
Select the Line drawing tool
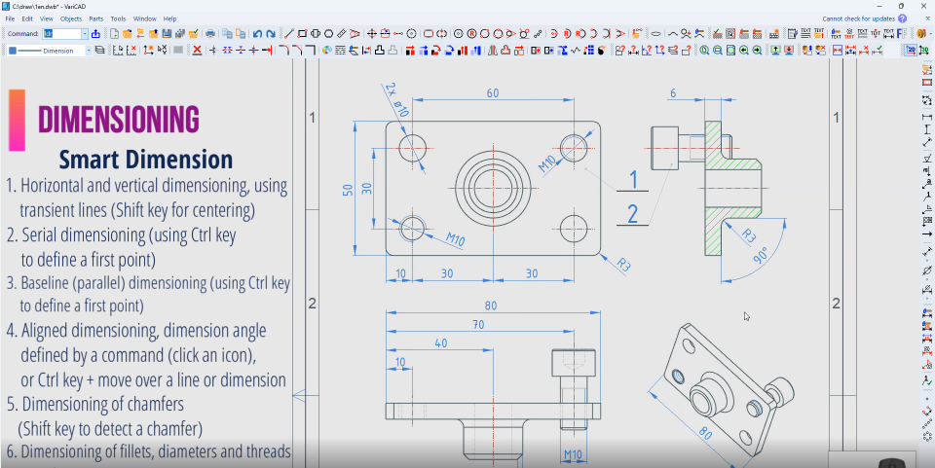[289, 34]
